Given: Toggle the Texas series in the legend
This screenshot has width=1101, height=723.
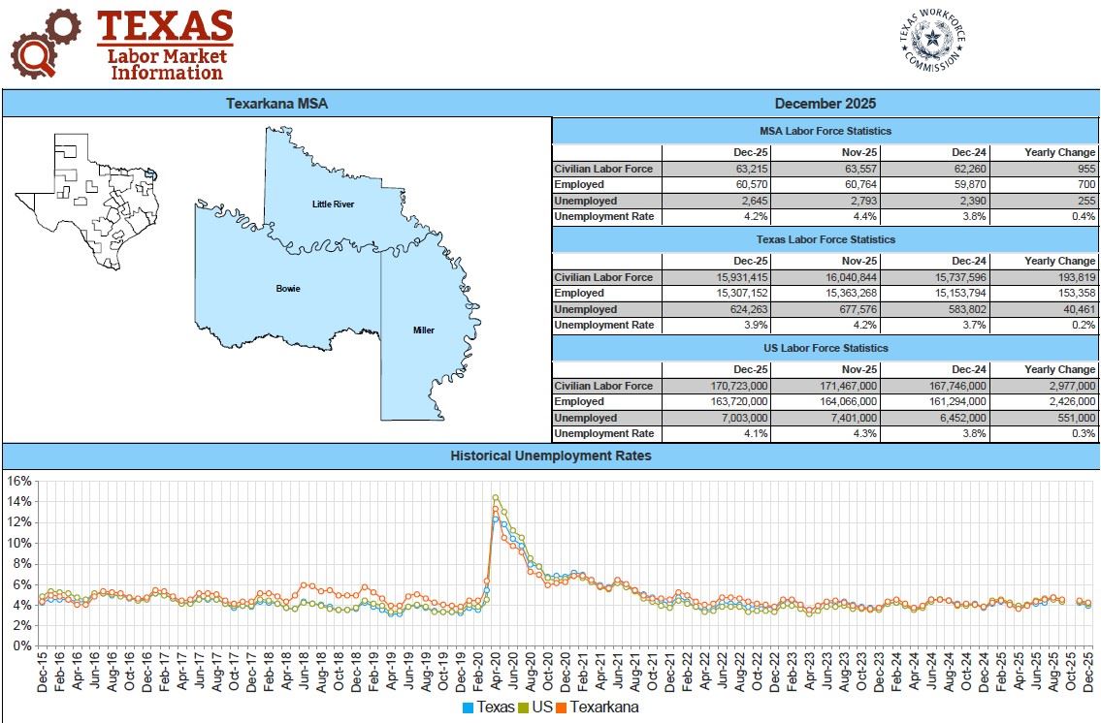Looking at the screenshot, I should [497, 706].
